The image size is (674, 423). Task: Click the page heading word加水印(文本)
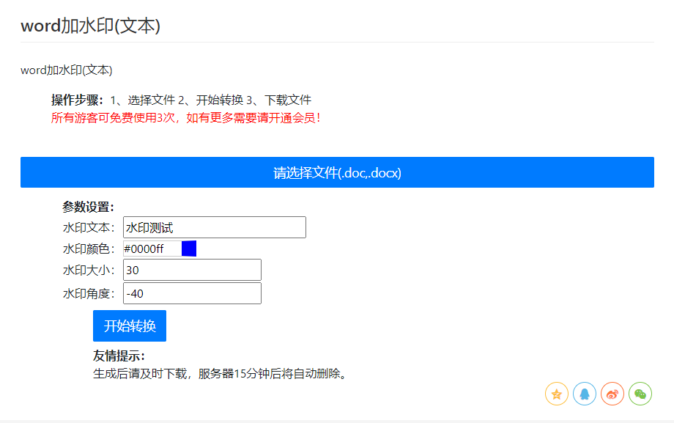point(90,26)
